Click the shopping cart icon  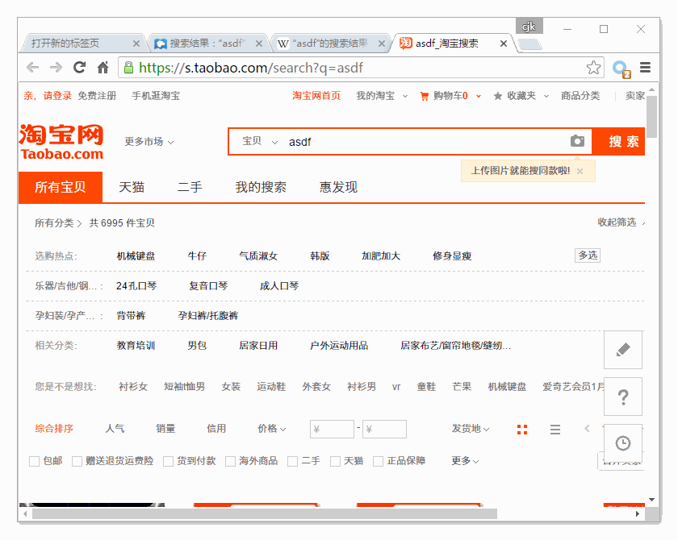click(x=425, y=96)
